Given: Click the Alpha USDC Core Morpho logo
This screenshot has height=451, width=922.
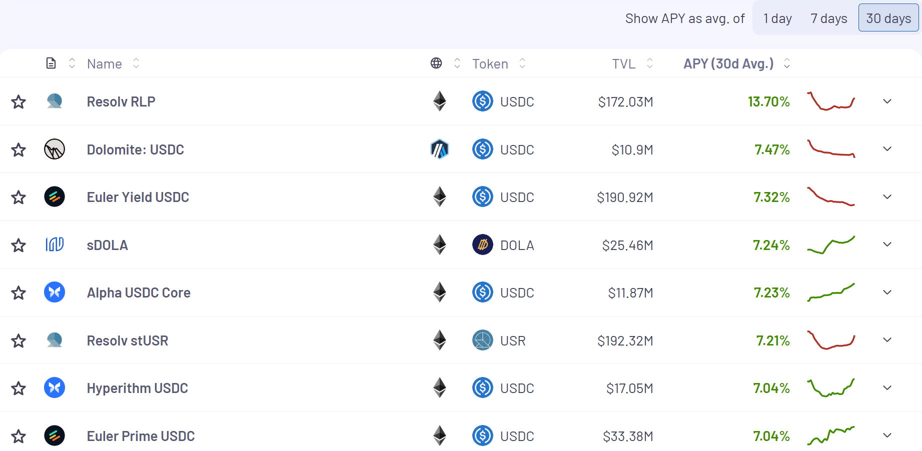Looking at the screenshot, I should point(55,292).
